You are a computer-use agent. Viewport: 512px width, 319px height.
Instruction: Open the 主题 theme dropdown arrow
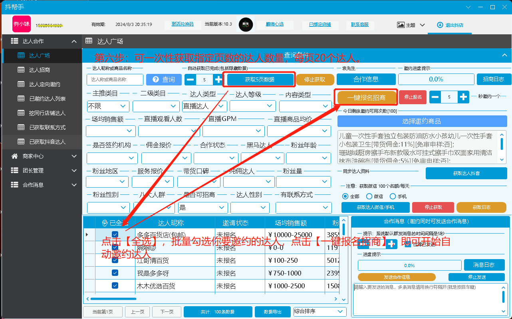(422, 25)
